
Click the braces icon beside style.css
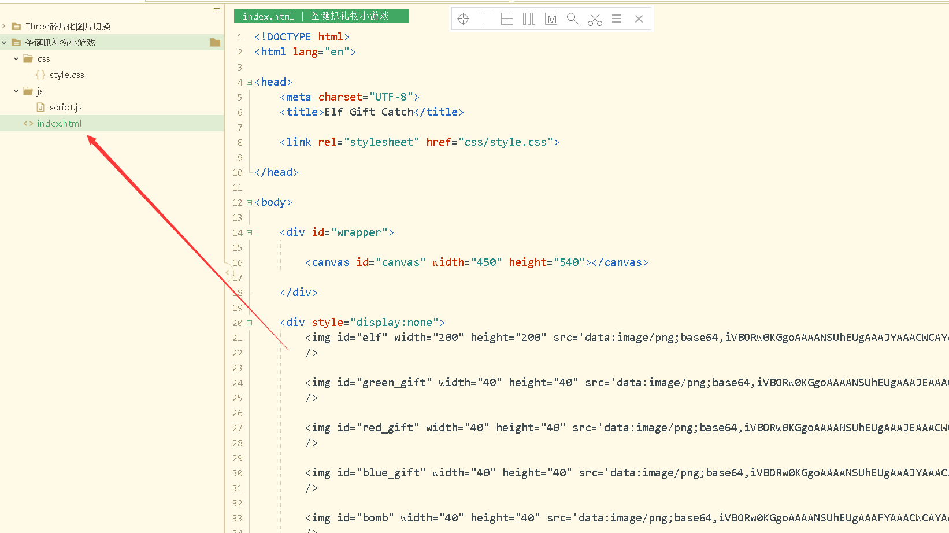click(40, 75)
